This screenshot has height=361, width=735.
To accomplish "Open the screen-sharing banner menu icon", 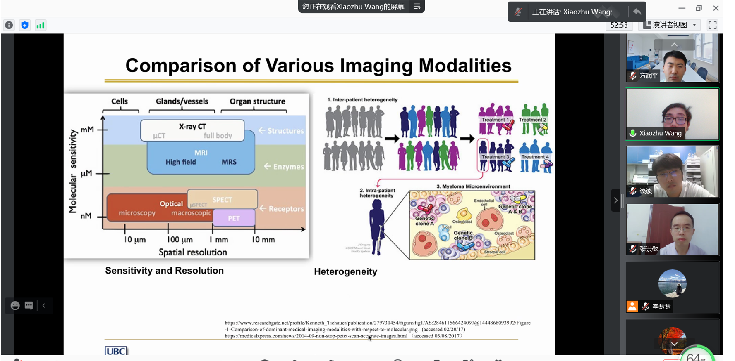I will [x=417, y=7].
